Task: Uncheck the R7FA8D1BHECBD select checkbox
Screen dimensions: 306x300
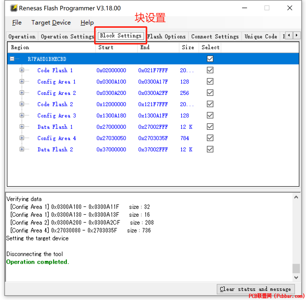Action: [210, 59]
